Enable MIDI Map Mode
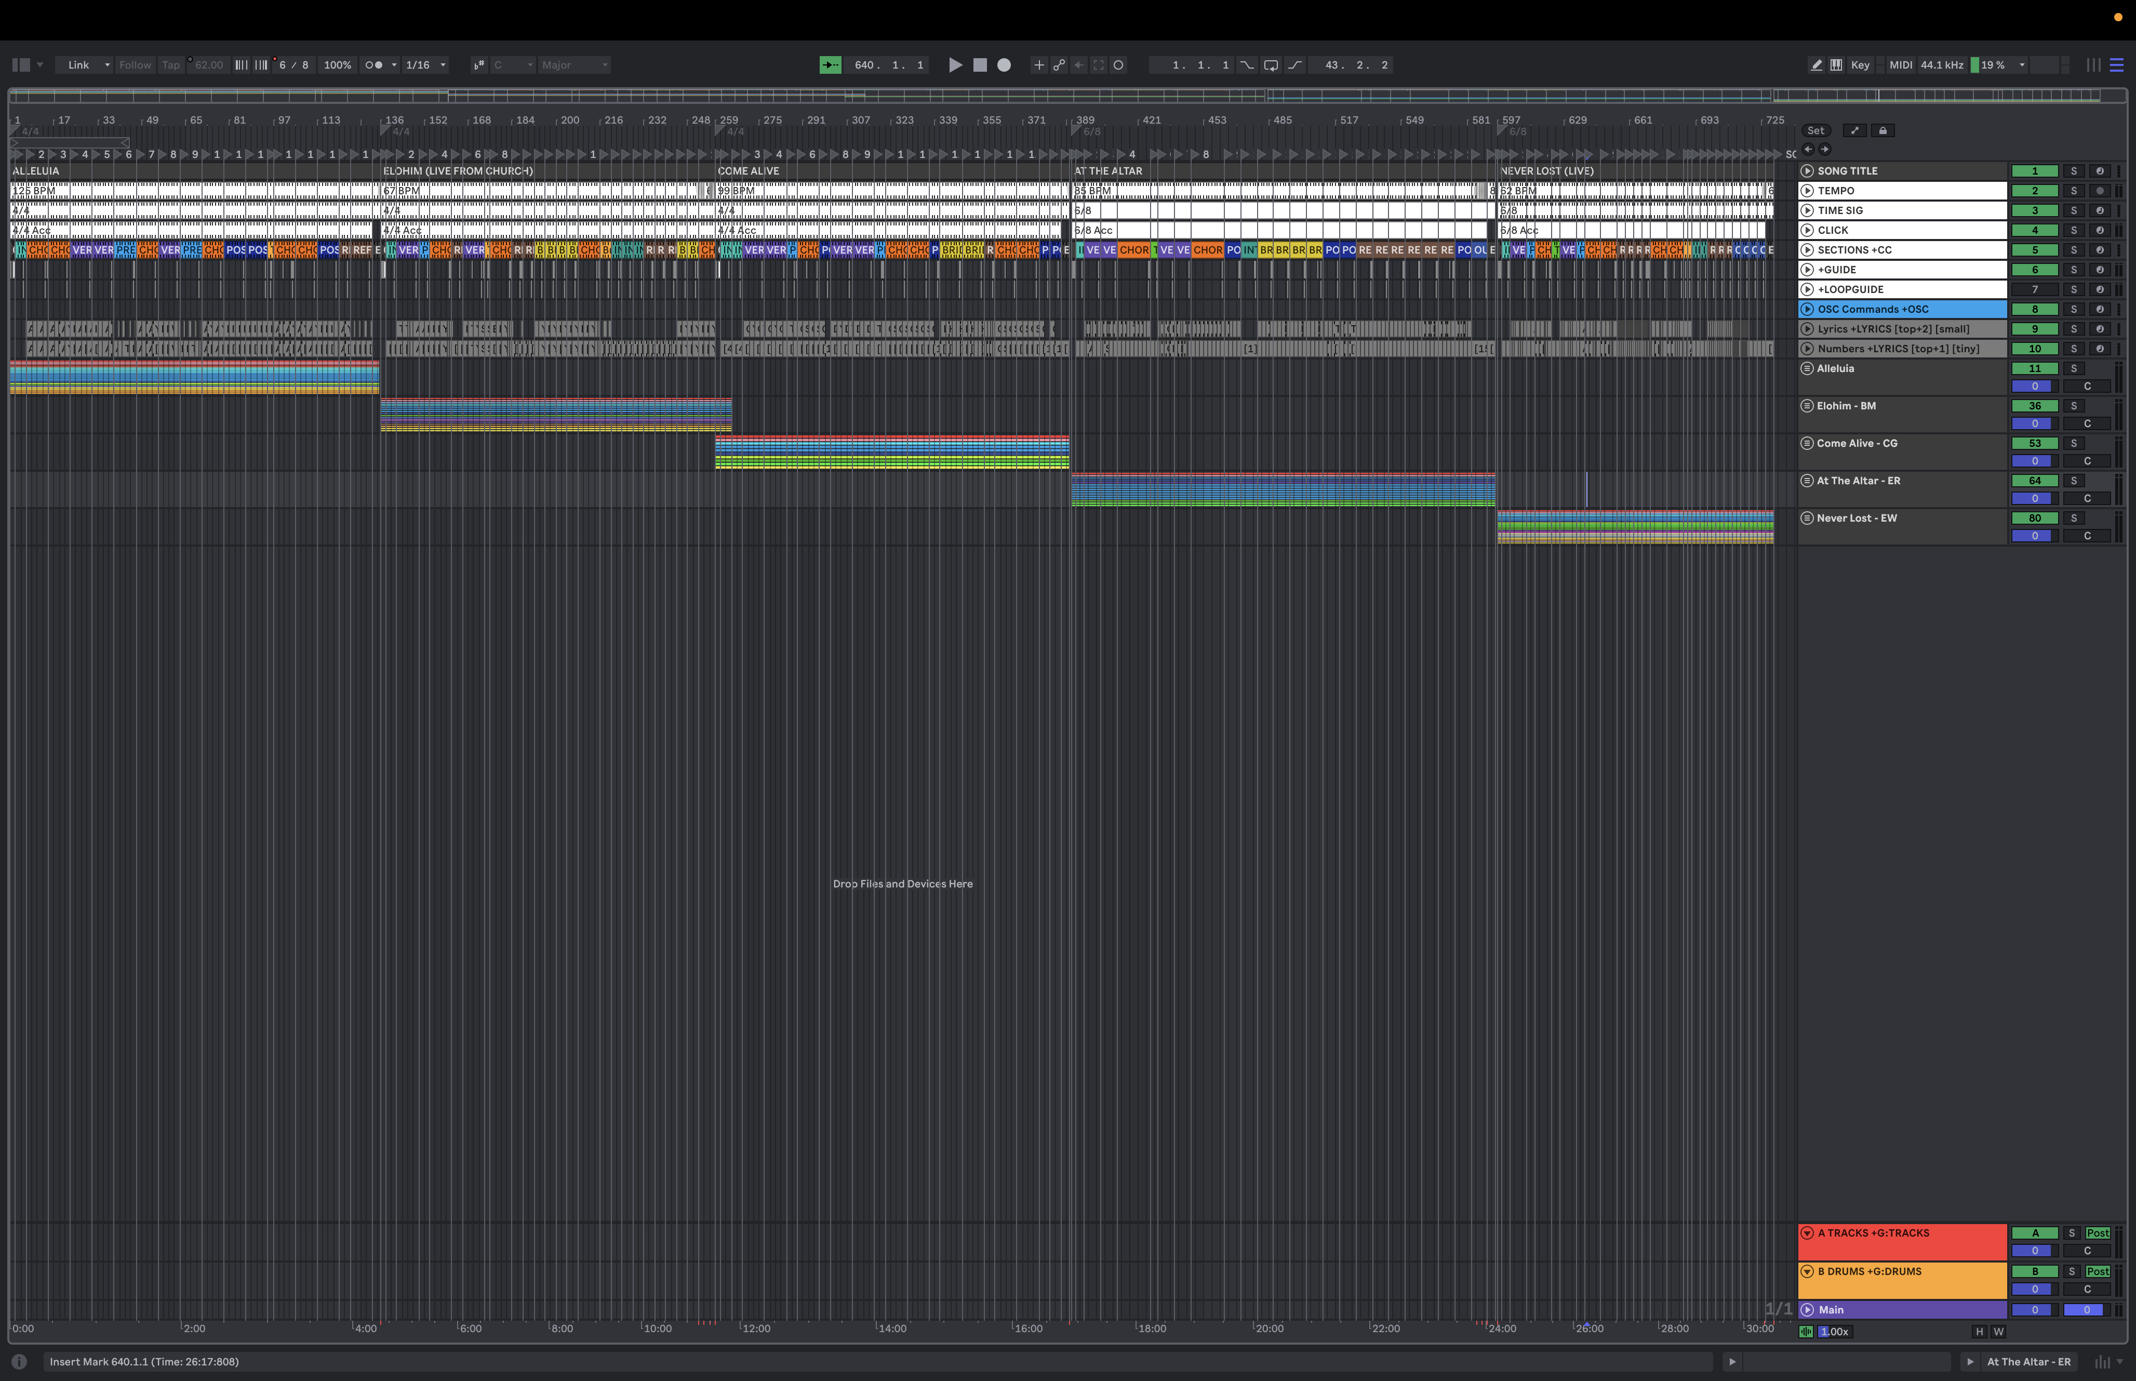The height and width of the screenshot is (1381, 2136). click(1900, 64)
